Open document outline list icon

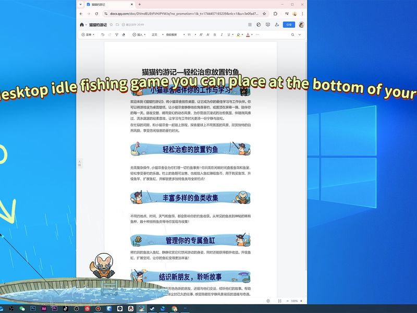250,25
